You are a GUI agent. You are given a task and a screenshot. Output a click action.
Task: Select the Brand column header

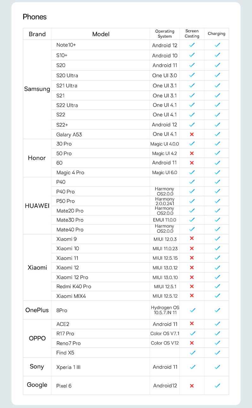[x=37, y=34]
